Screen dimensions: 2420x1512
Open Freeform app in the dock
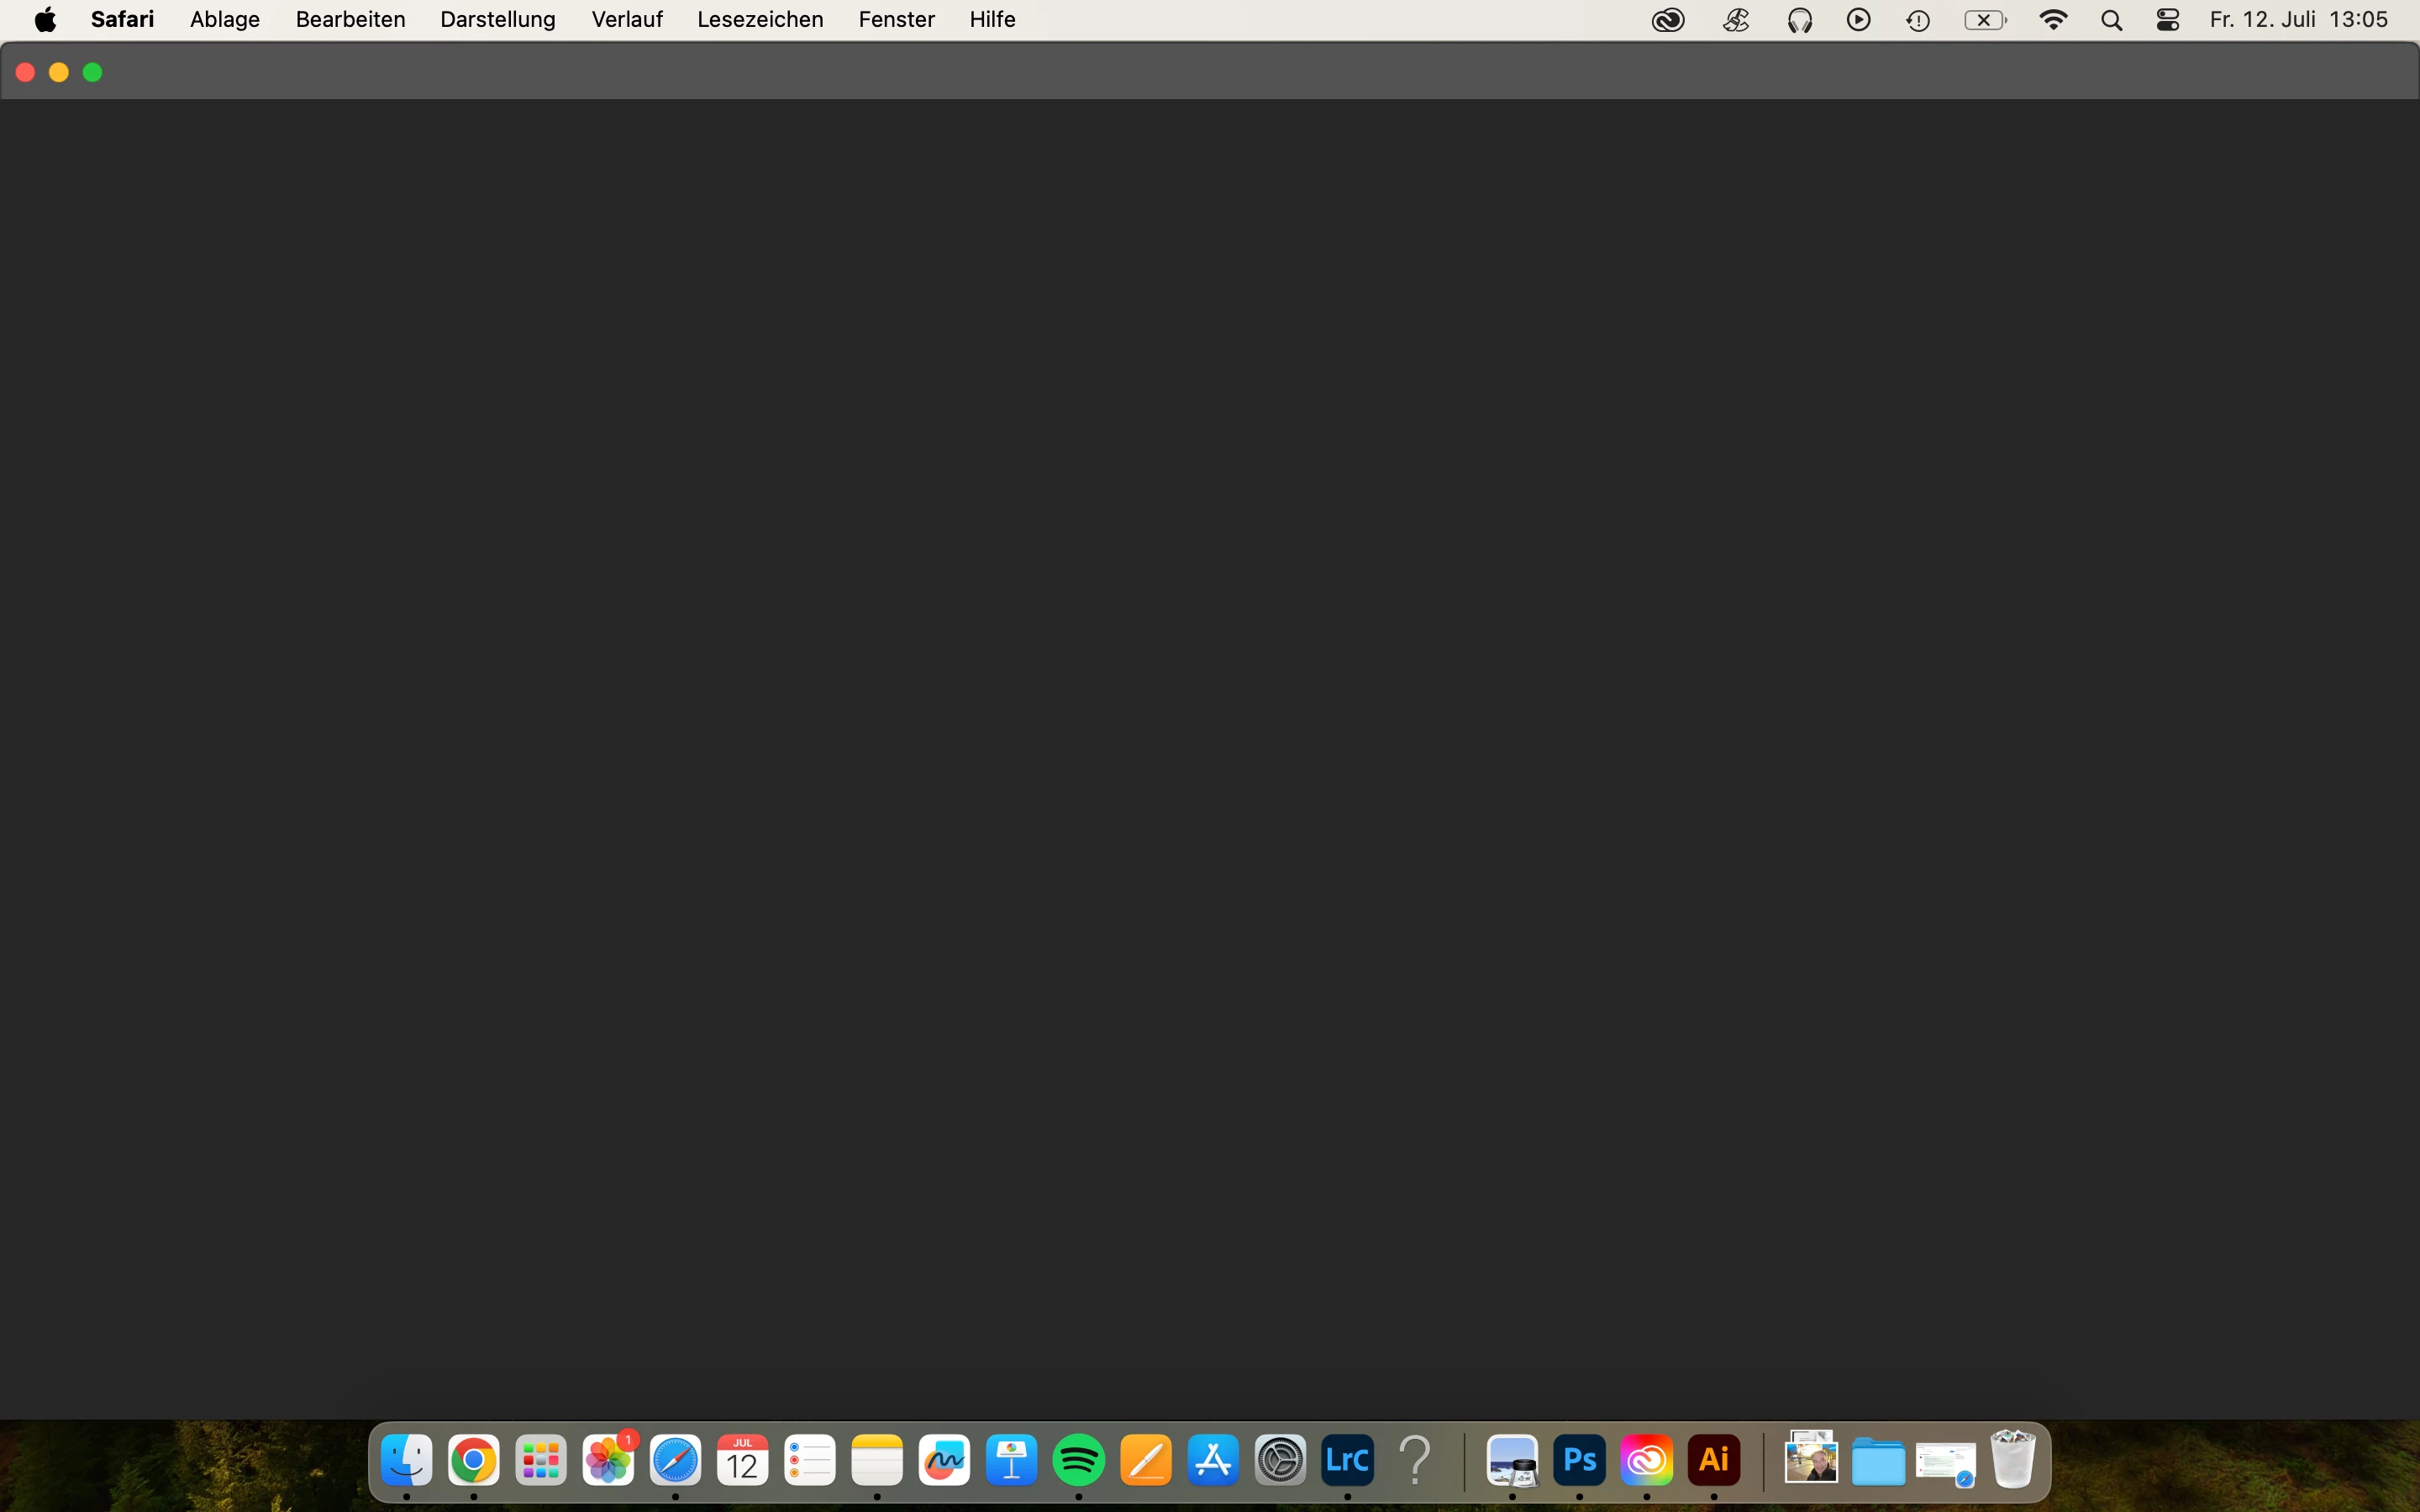(944, 1461)
